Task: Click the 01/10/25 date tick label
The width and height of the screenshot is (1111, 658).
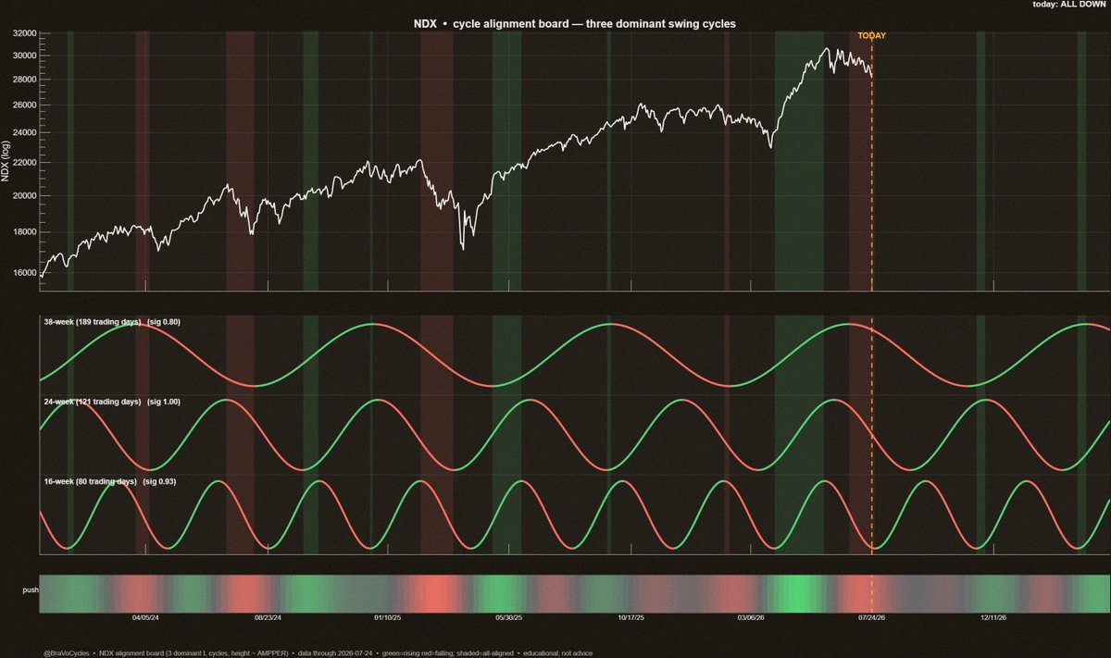Action: (388, 617)
